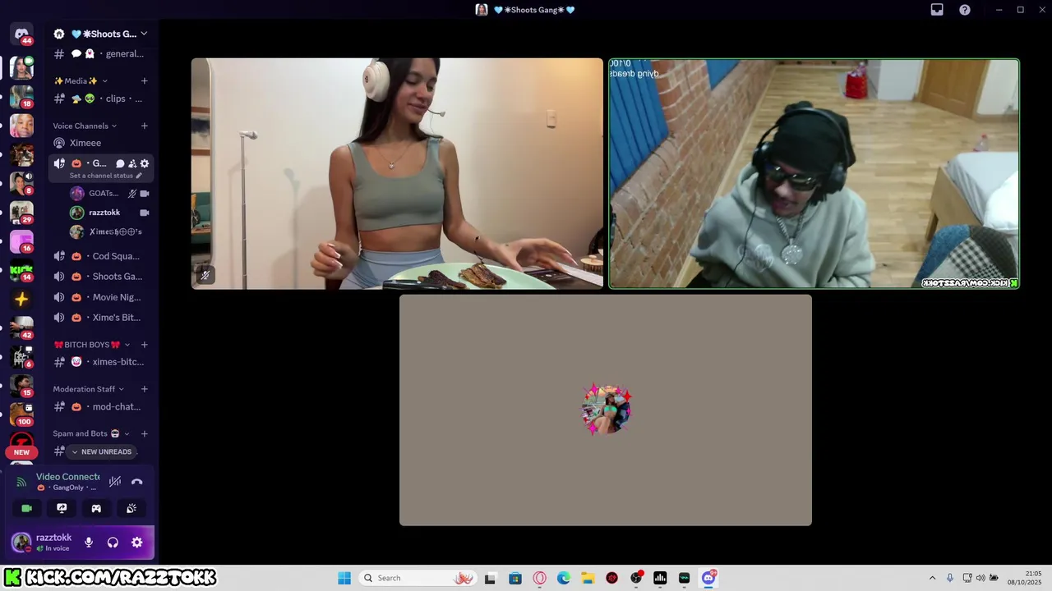The image size is (1052, 591).
Task: Click the noise suppression waveform icon
Action: [x=115, y=482]
